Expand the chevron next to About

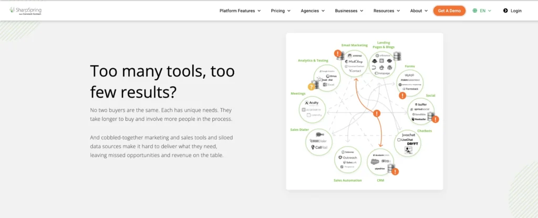pos(426,11)
